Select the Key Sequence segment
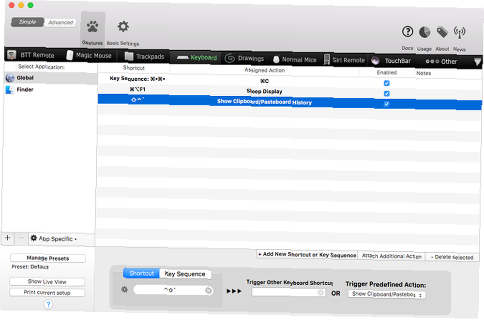Viewport: 484px width, 320px height. click(x=185, y=274)
